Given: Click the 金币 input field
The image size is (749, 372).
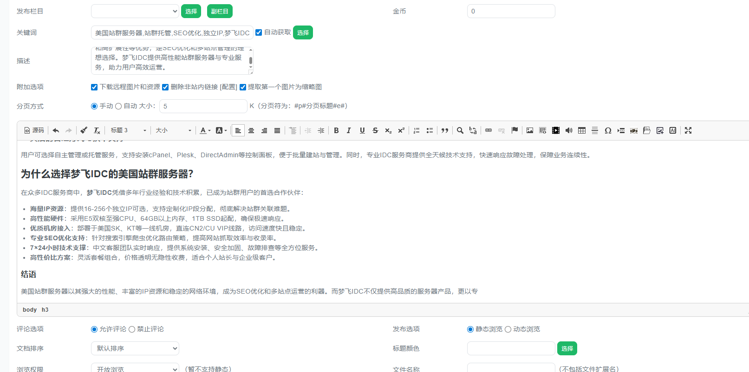Looking at the screenshot, I should (x=511, y=11).
